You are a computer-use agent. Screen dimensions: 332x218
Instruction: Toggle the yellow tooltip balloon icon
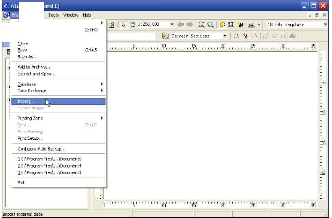coord(221,25)
